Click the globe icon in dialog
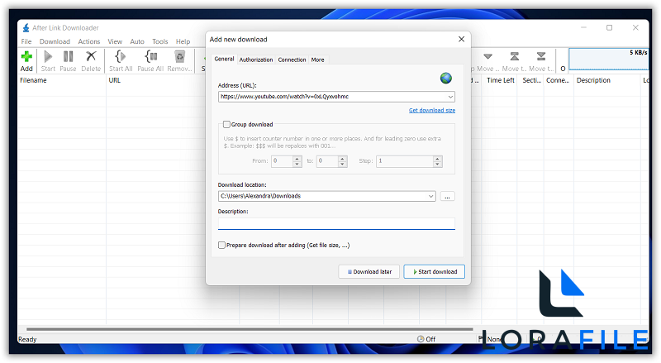This screenshot has width=661, height=363. pyautogui.click(x=446, y=78)
